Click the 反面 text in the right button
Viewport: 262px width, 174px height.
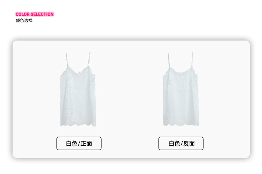coord(189,144)
